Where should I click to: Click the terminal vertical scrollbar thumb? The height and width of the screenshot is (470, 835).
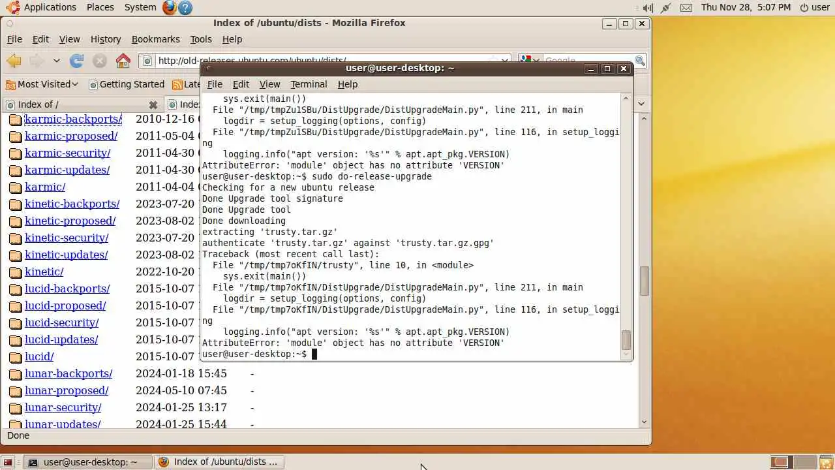coord(626,339)
